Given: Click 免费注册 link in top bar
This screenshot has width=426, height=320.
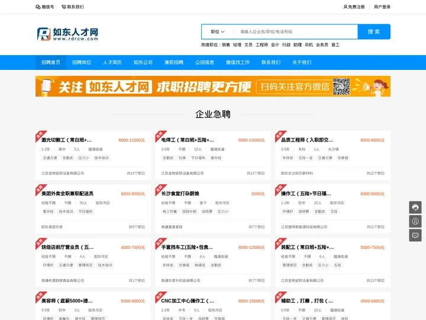Looking at the screenshot, I should [x=356, y=7].
